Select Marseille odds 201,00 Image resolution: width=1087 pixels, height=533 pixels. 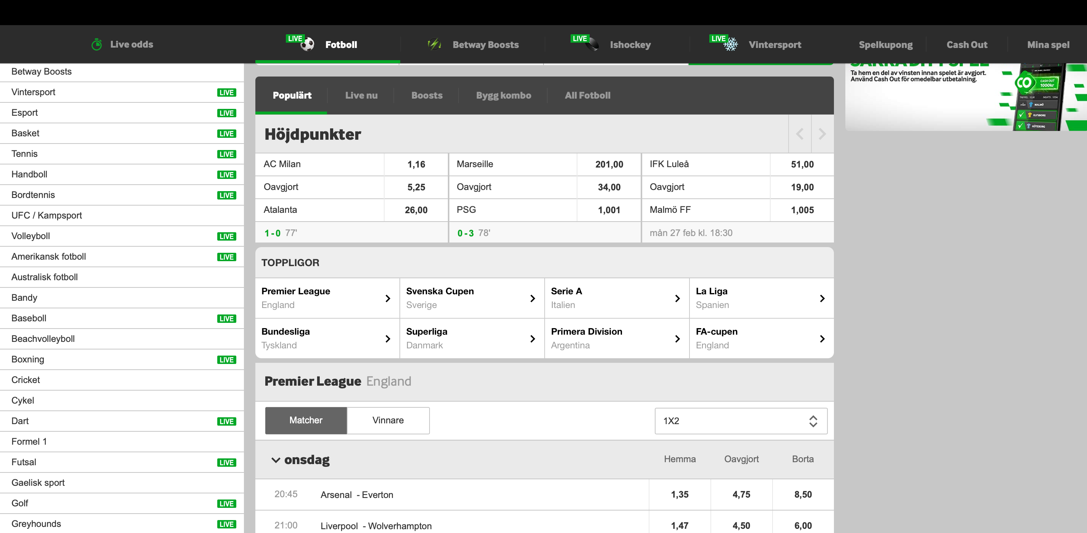click(x=609, y=164)
